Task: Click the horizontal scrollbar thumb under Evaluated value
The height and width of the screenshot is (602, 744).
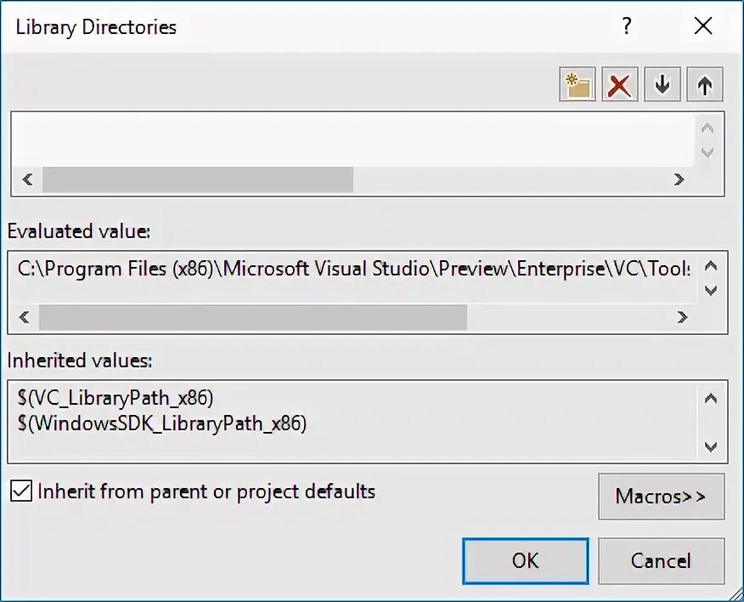Action: click(253, 317)
